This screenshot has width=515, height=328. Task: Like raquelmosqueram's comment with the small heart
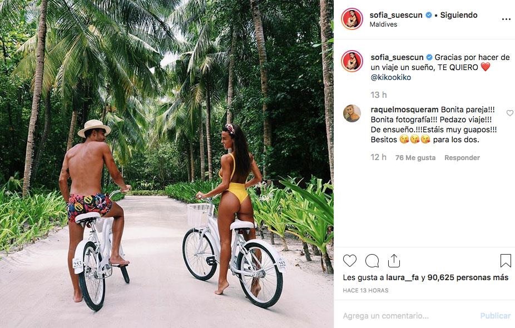click(x=510, y=113)
